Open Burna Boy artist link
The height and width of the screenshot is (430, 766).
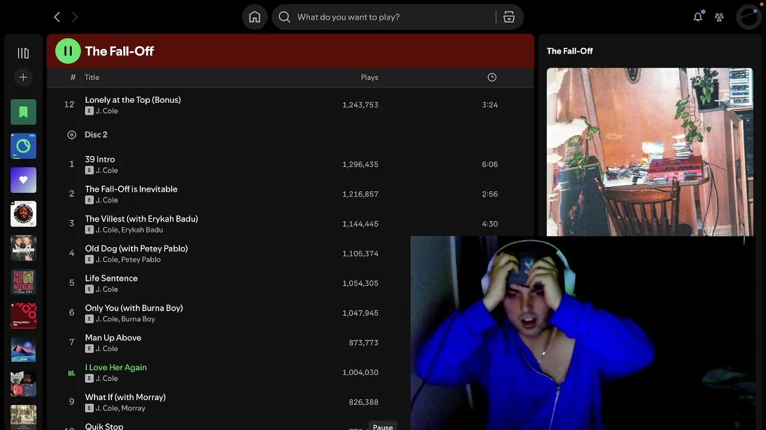tap(138, 319)
